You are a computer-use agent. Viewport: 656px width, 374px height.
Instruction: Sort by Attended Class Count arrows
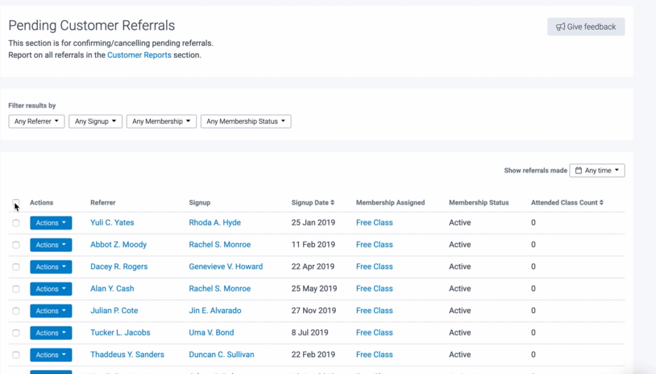click(x=602, y=203)
